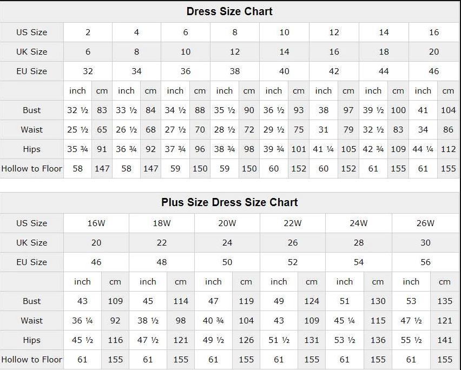The width and height of the screenshot is (461, 370).
Task: Select the 20W plus size column header
Action: pos(227,223)
